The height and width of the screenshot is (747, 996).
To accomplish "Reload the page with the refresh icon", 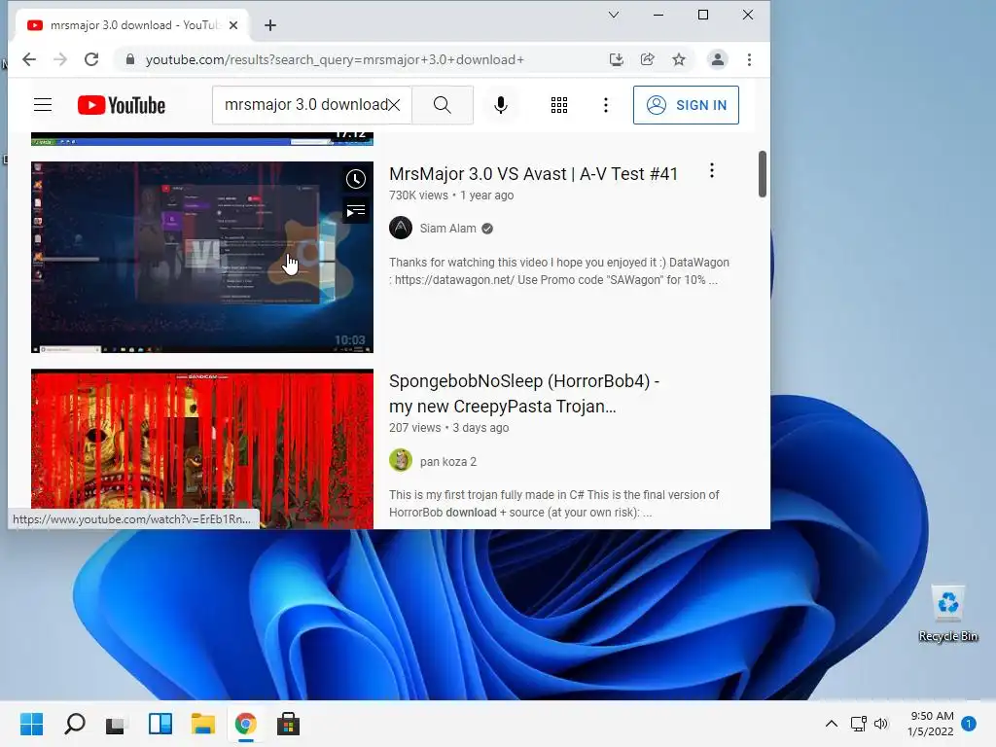I will pyautogui.click(x=91, y=59).
